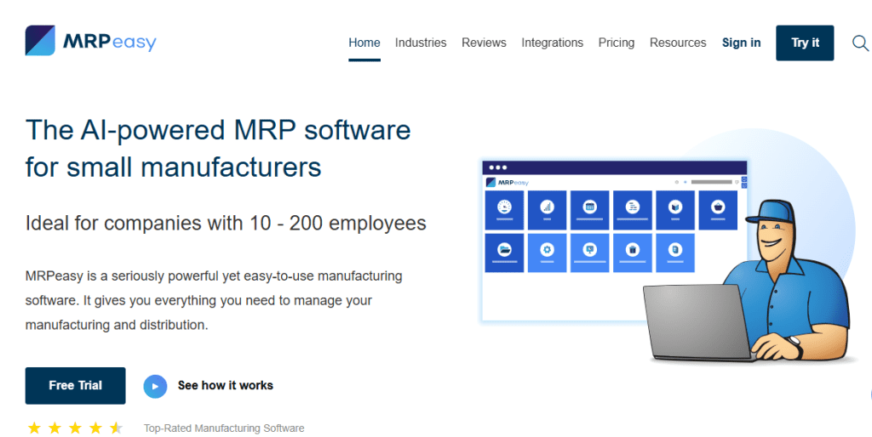Click "Ideal for companies with 10 - 200 employees"
The height and width of the screenshot is (437, 872).
pyautogui.click(x=226, y=224)
